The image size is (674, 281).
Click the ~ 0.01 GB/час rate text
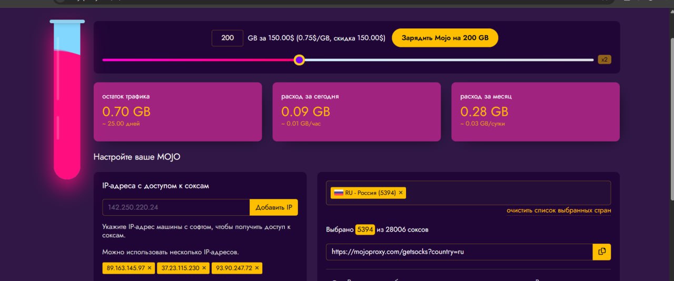301,124
